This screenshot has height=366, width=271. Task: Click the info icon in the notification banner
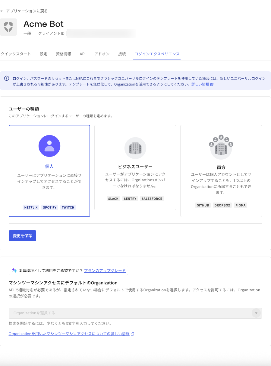(x=7, y=78)
